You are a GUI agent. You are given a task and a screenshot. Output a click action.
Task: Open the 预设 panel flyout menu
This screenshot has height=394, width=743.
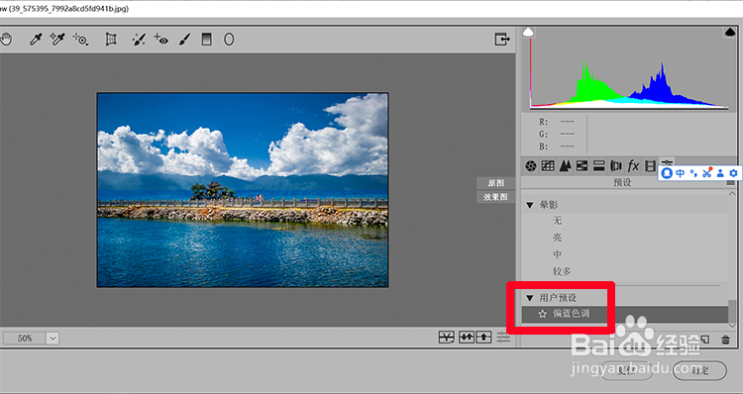(x=730, y=183)
